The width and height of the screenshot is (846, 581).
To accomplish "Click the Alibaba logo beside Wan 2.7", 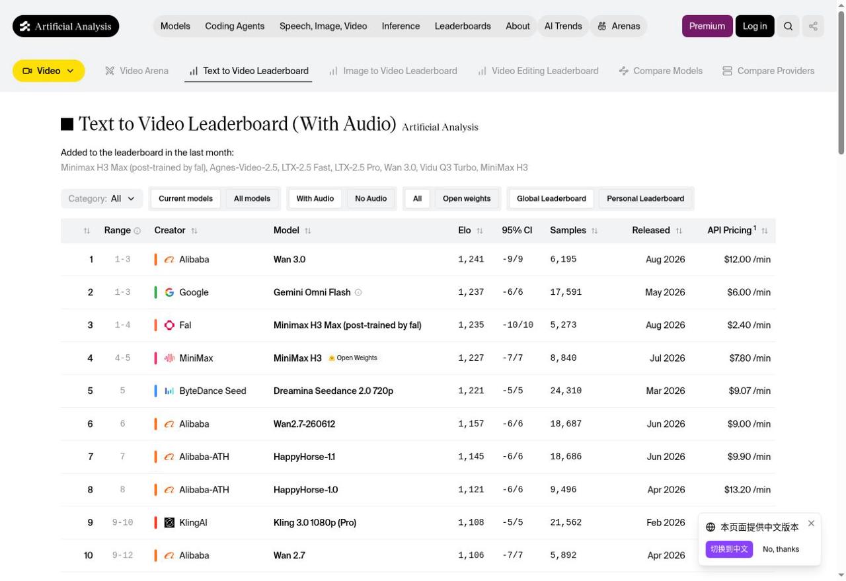I will 169,556.
